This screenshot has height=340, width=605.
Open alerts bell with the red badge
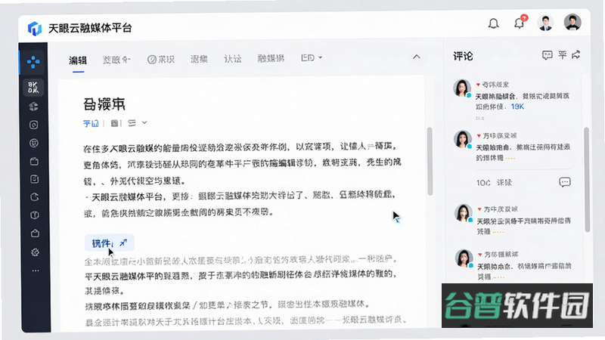click(520, 23)
